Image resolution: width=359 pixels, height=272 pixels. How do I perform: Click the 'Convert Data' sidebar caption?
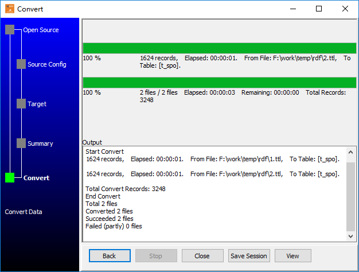tap(24, 212)
